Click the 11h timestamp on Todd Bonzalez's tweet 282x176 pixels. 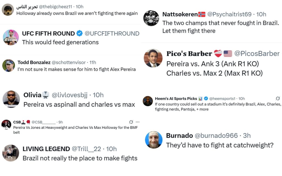point(93,62)
